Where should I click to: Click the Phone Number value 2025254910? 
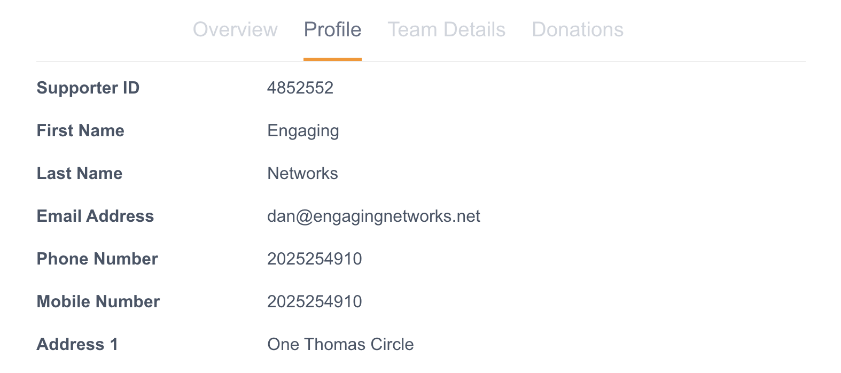(315, 259)
